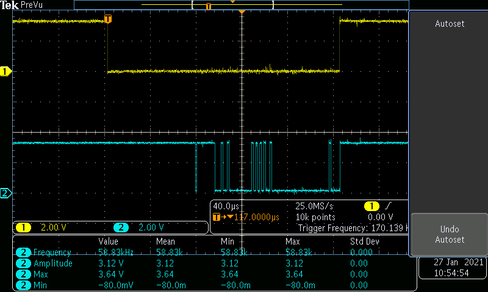The width and height of the screenshot is (488, 292).
Task: Click the Undo Autoset button
Action: [449, 234]
